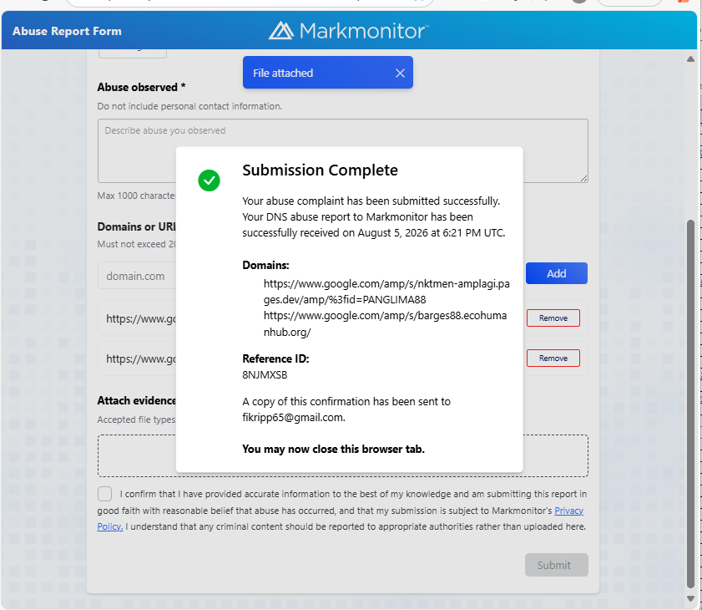Remove the first listed URL
Viewport: 702px width, 610px height.
[x=553, y=318]
